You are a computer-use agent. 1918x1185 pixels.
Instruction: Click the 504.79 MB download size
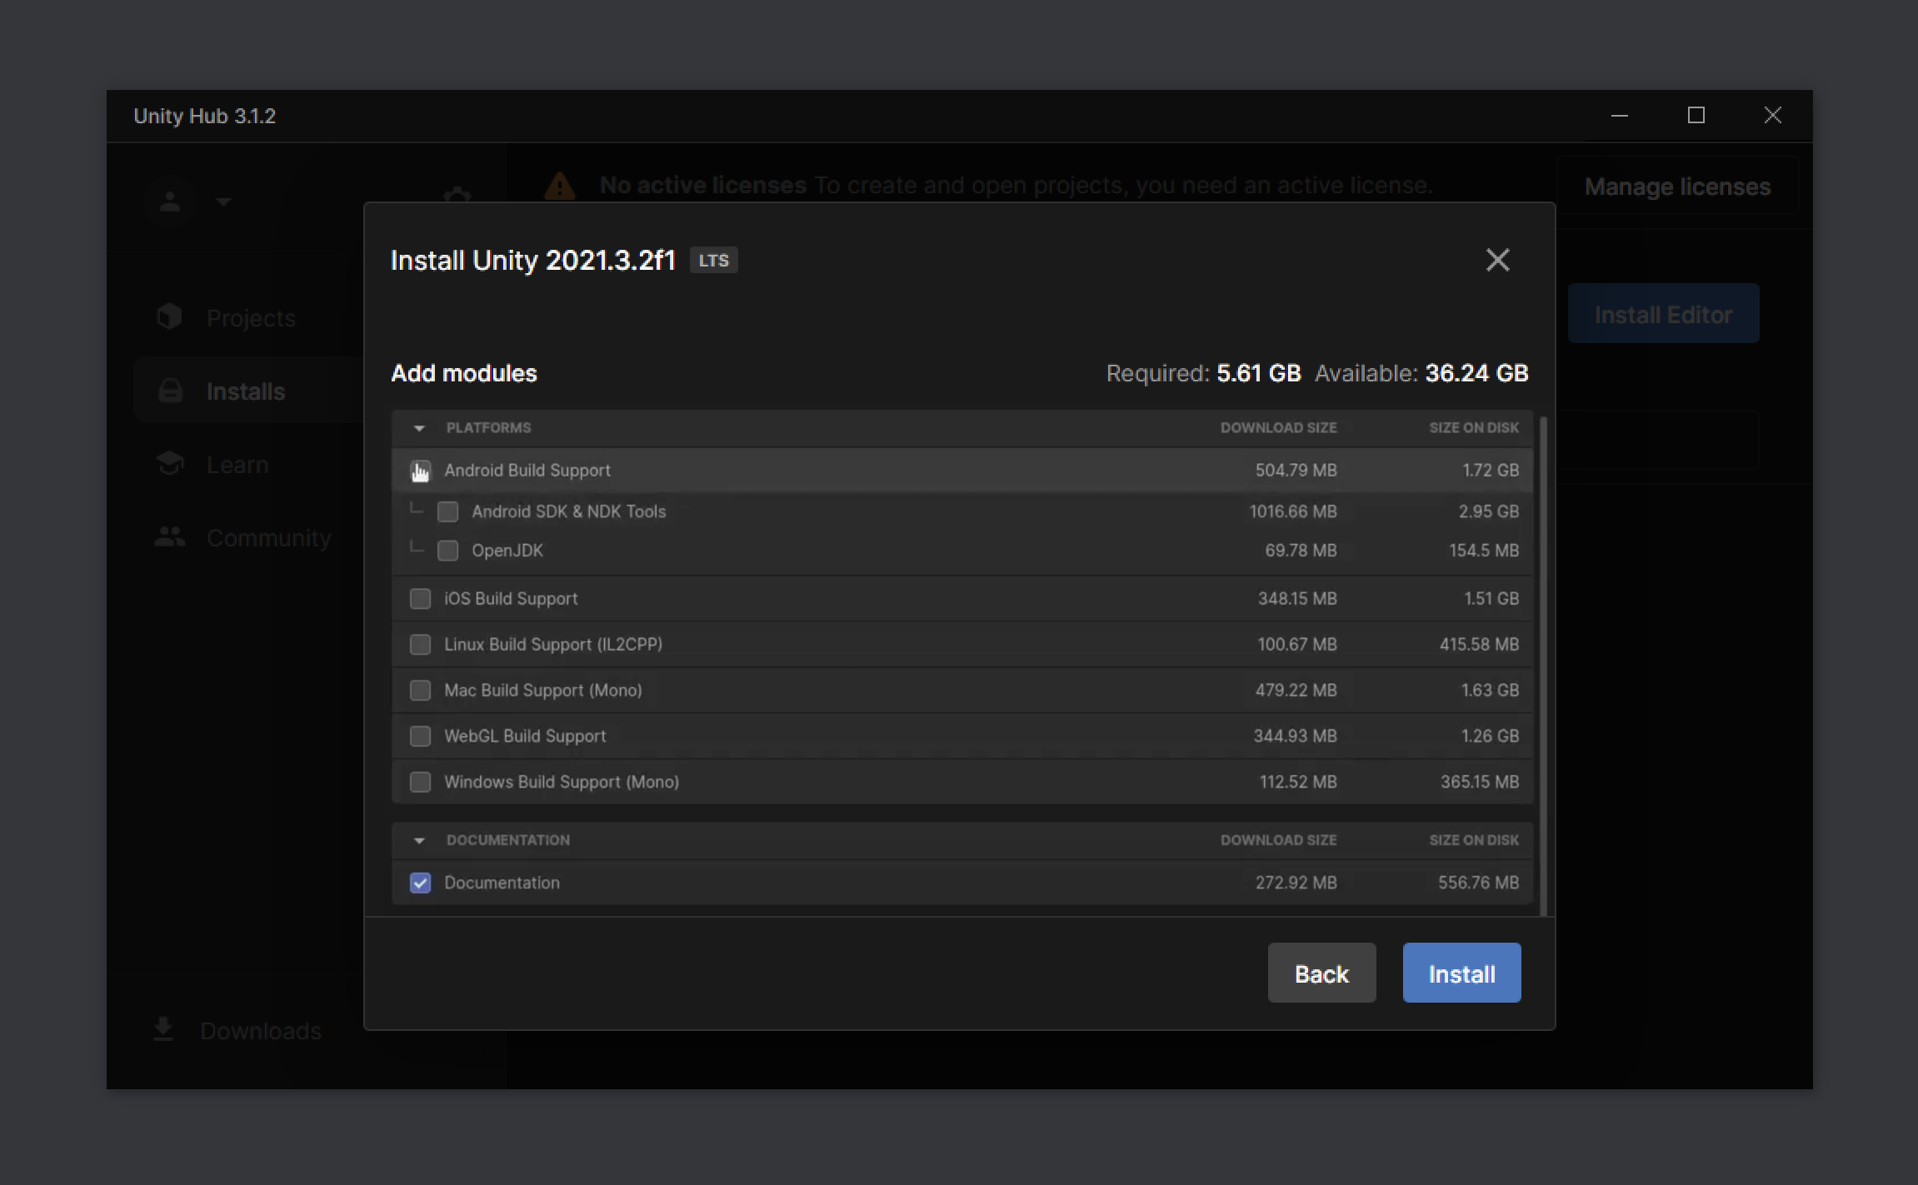tap(1296, 471)
